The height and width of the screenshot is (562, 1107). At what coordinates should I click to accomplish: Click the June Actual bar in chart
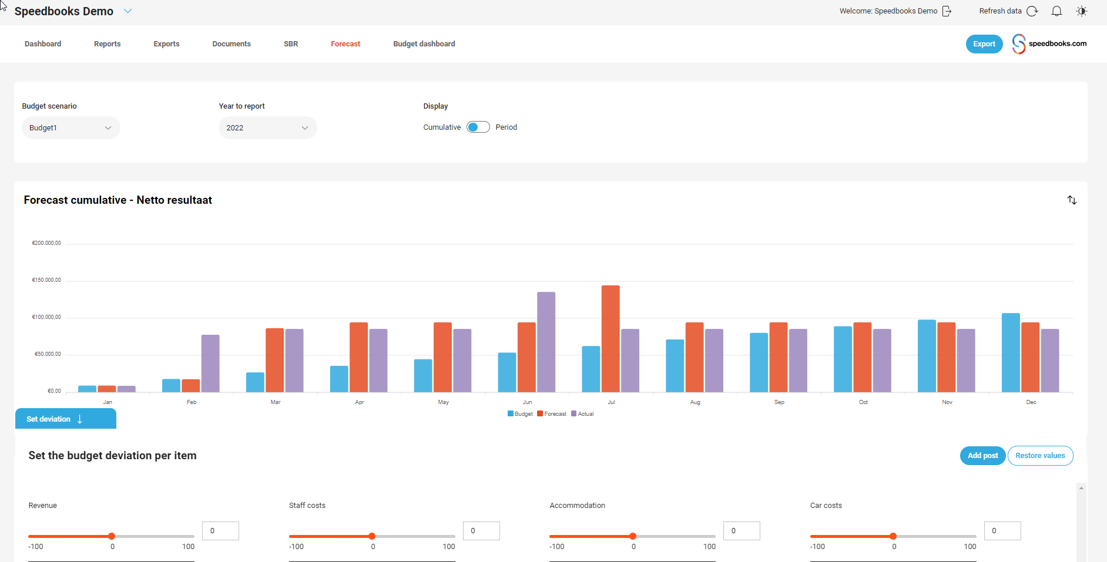(546, 342)
